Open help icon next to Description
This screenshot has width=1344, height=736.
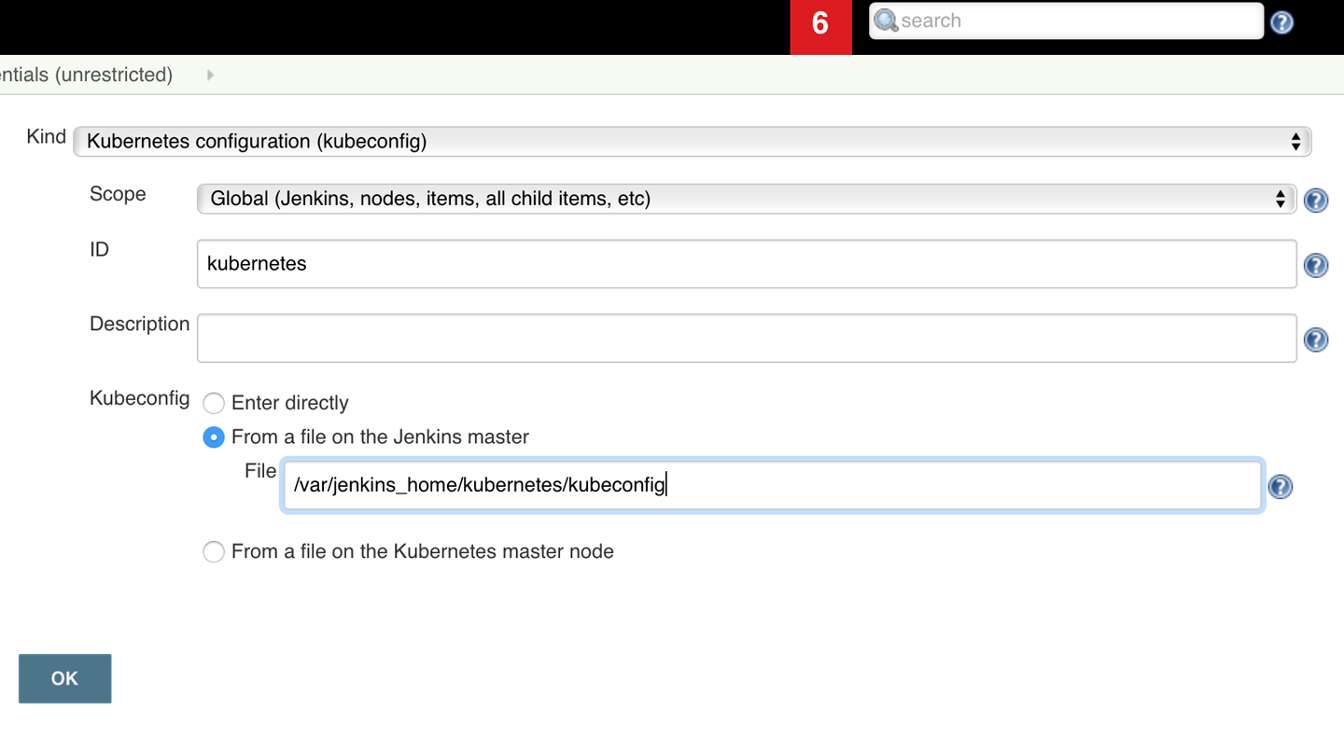click(x=1315, y=340)
